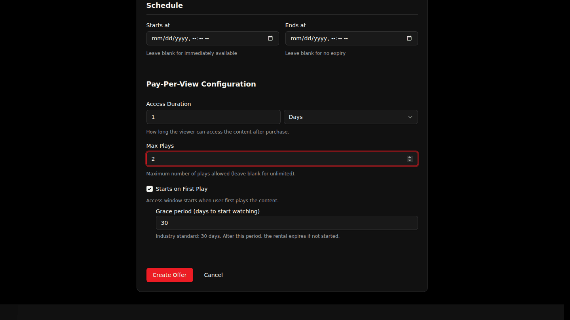Click the 'Grace period (days to start watching)' label
The width and height of the screenshot is (570, 320).
[x=208, y=211]
